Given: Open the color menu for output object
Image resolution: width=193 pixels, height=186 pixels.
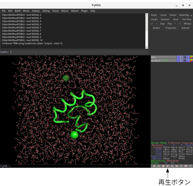Looking at the screenshot, I should 191,60.
